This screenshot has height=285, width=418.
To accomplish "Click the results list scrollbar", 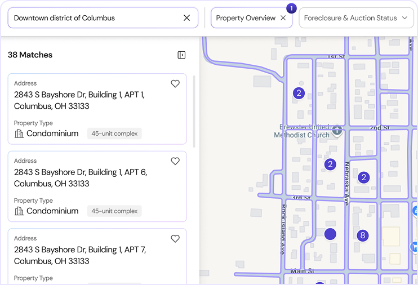I will (194, 110).
